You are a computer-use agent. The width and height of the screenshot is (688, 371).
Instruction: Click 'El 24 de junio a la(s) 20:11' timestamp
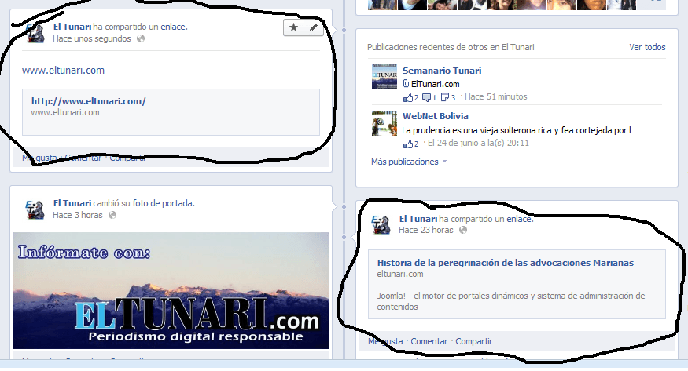coord(478,143)
